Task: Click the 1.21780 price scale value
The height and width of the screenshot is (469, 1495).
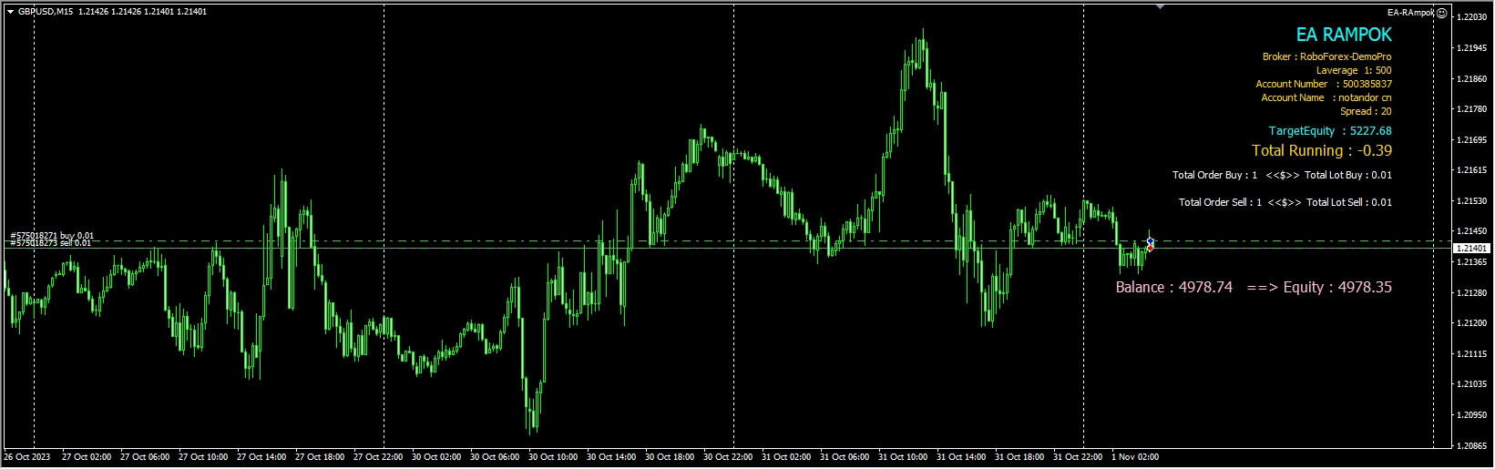Action: pyautogui.click(x=1471, y=109)
